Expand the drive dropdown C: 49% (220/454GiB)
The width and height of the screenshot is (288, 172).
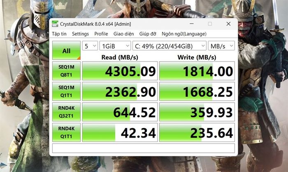[170, 46]
